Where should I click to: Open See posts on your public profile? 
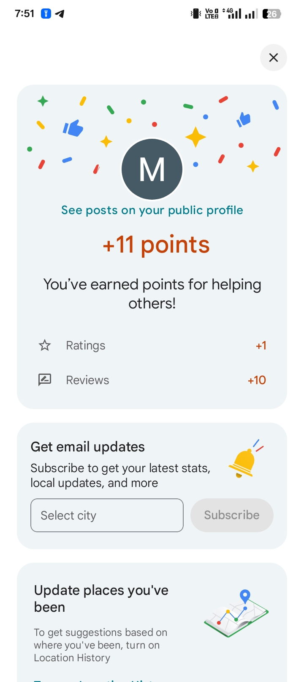point(152,210)
